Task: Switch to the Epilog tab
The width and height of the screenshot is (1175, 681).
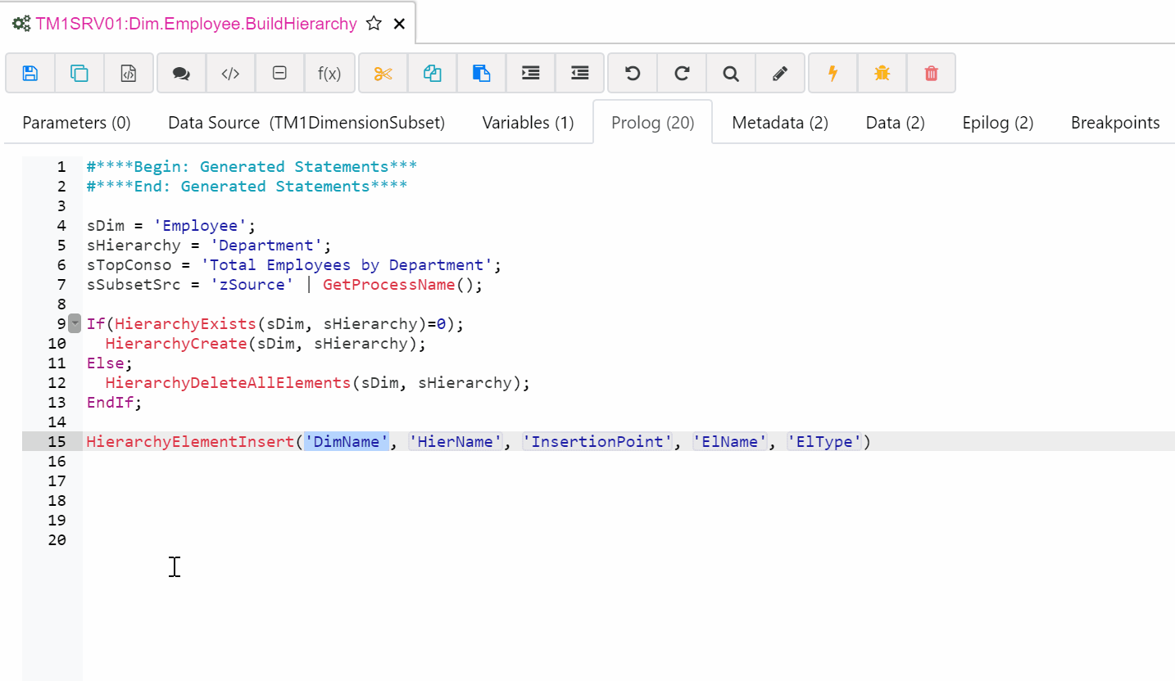Action: coord(997,122)
